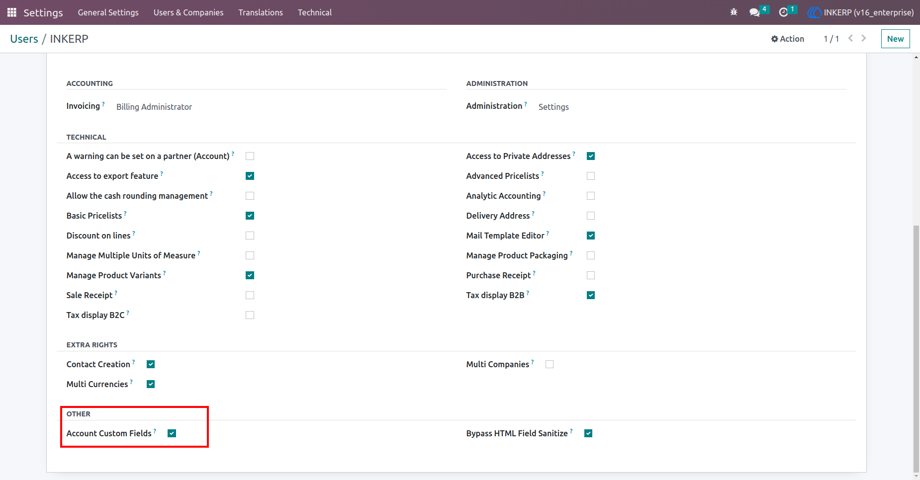
Task: Open the INKERP company user menu
Action: click(x=860, y=12)
